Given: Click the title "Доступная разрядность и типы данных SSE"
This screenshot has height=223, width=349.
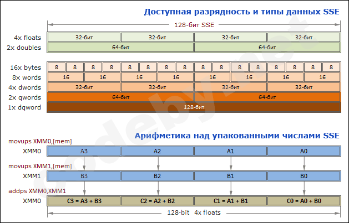Looking at the screenshot, I should 241,12.
